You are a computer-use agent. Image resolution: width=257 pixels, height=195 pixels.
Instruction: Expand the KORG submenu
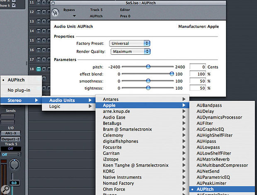click(142, 171)
